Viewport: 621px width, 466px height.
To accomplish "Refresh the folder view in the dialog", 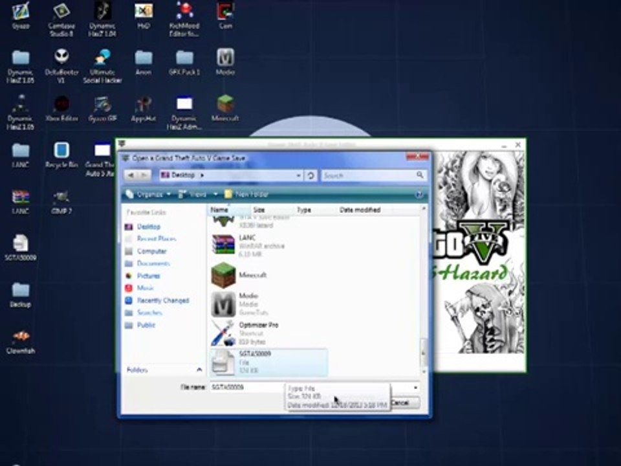I will tap(311, 175).
